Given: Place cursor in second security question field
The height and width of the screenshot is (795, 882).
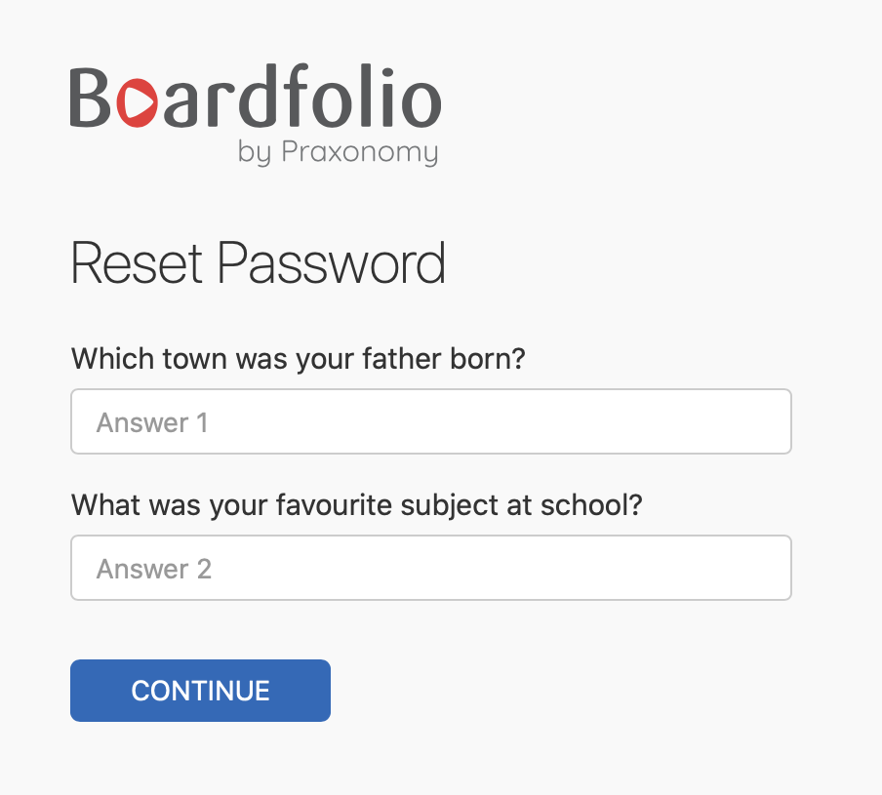Looking at the screenshot, I should 431,568.
